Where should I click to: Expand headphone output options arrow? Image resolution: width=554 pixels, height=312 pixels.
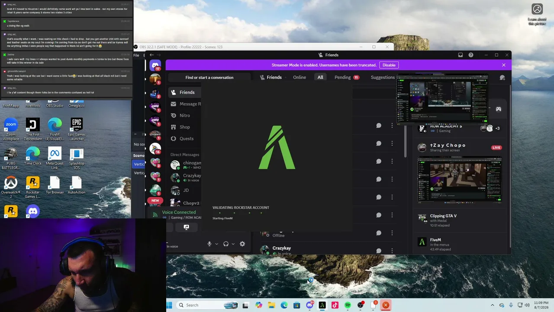click(x=233, y=244)
